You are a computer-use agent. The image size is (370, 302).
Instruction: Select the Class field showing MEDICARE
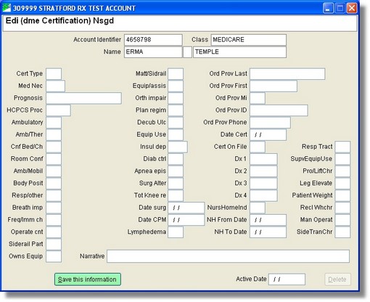coord(249,40)
